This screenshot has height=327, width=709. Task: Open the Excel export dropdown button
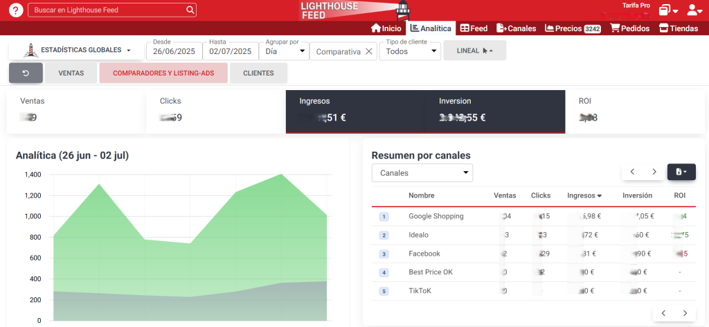tap(681, 172)
